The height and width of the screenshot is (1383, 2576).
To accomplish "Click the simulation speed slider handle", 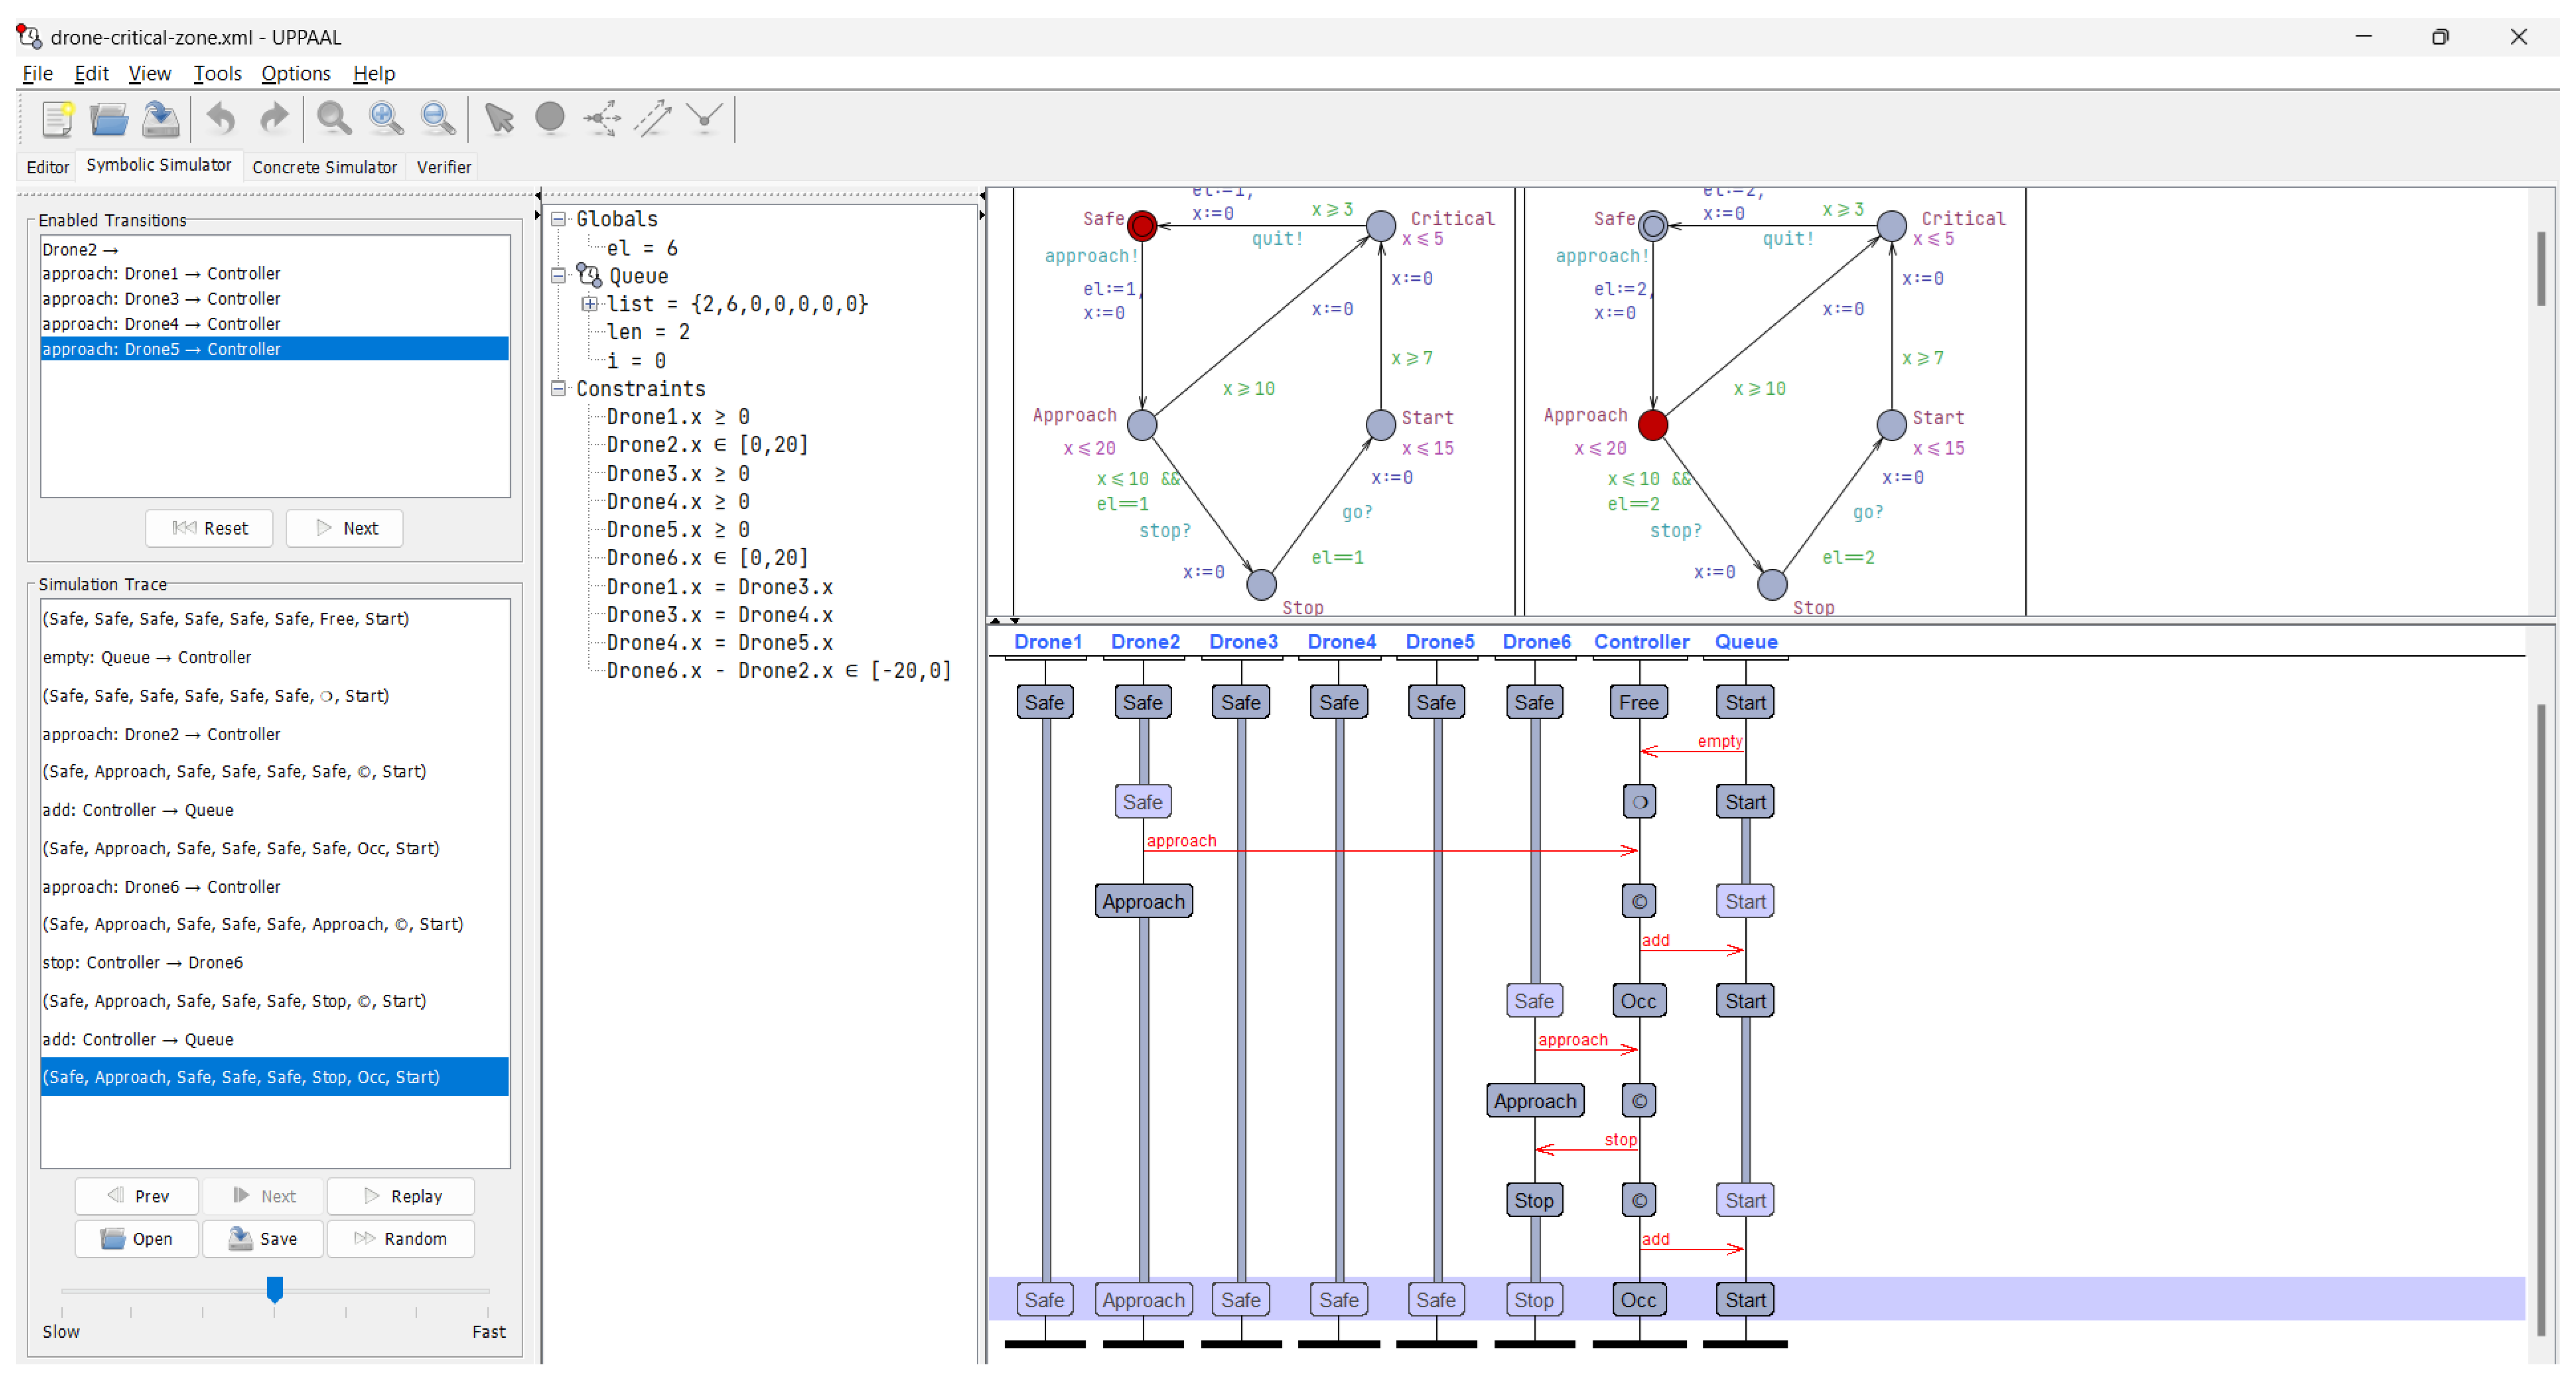I will (275, 1288).
